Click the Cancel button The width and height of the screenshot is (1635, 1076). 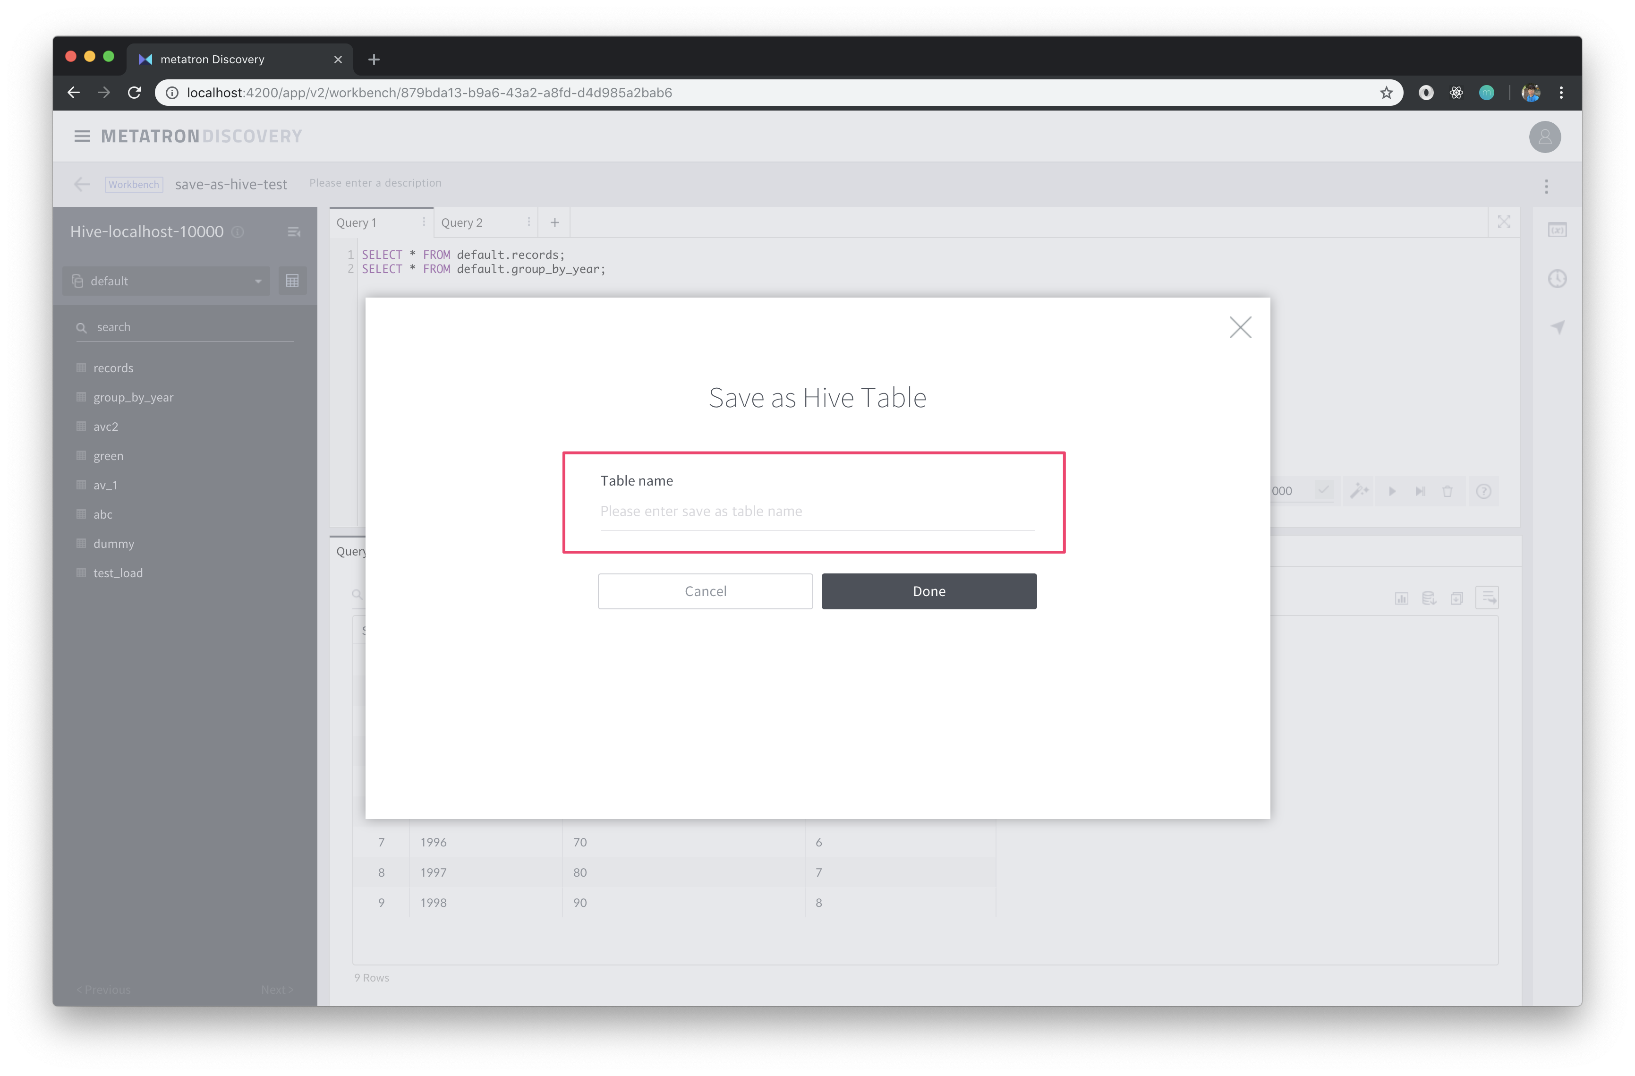(x=705, y=591)
